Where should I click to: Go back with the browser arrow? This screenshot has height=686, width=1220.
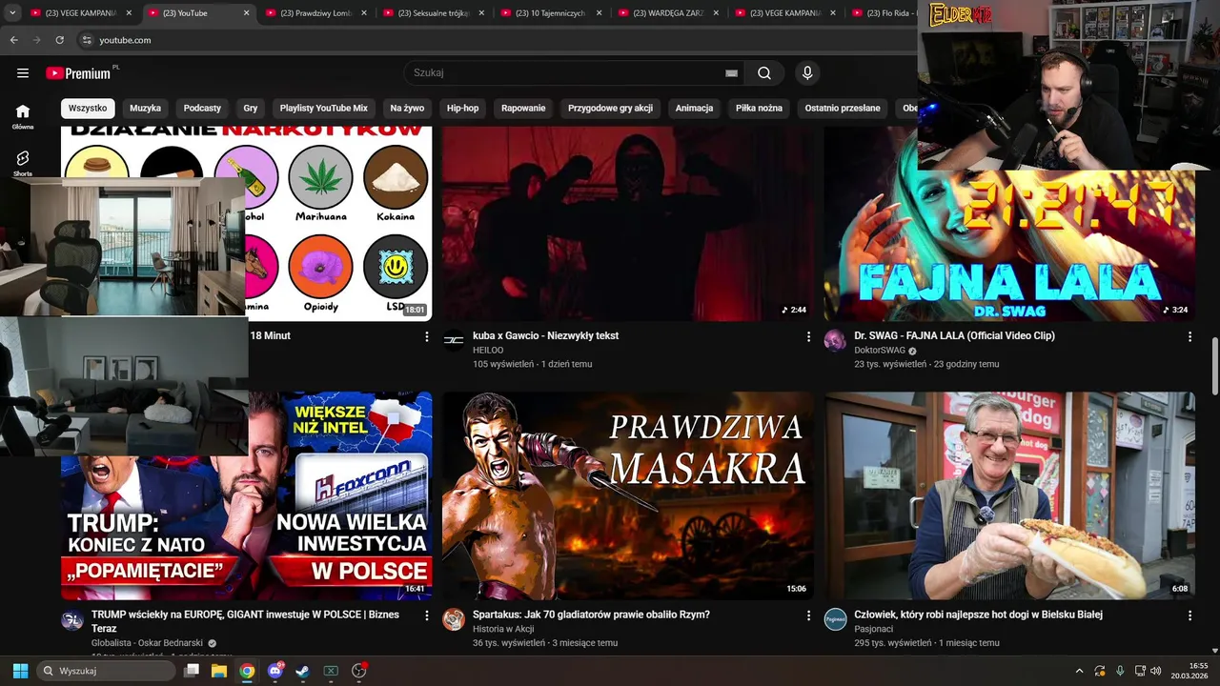[13, 40]
